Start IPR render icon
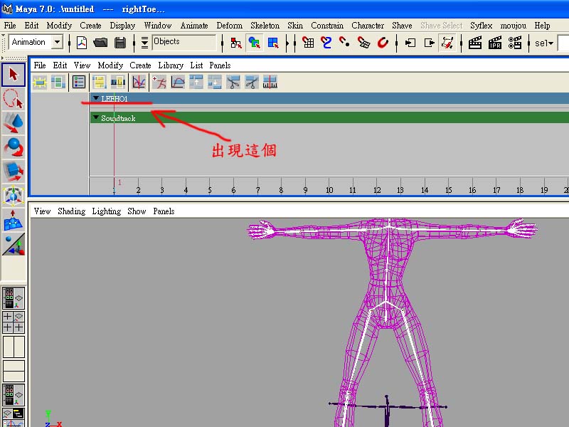The height and width of the screenshot is (427, 569). pos(494,43)
